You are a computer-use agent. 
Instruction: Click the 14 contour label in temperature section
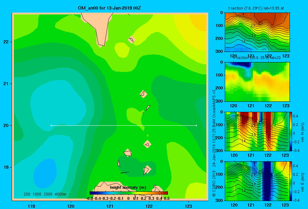pos(243,42)
